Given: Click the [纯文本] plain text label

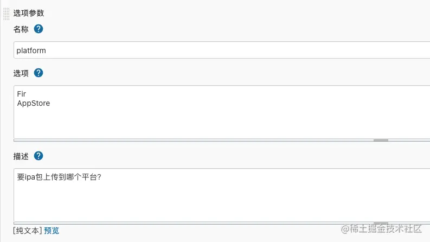Looking at the screenshot, I should click(28, 231).
